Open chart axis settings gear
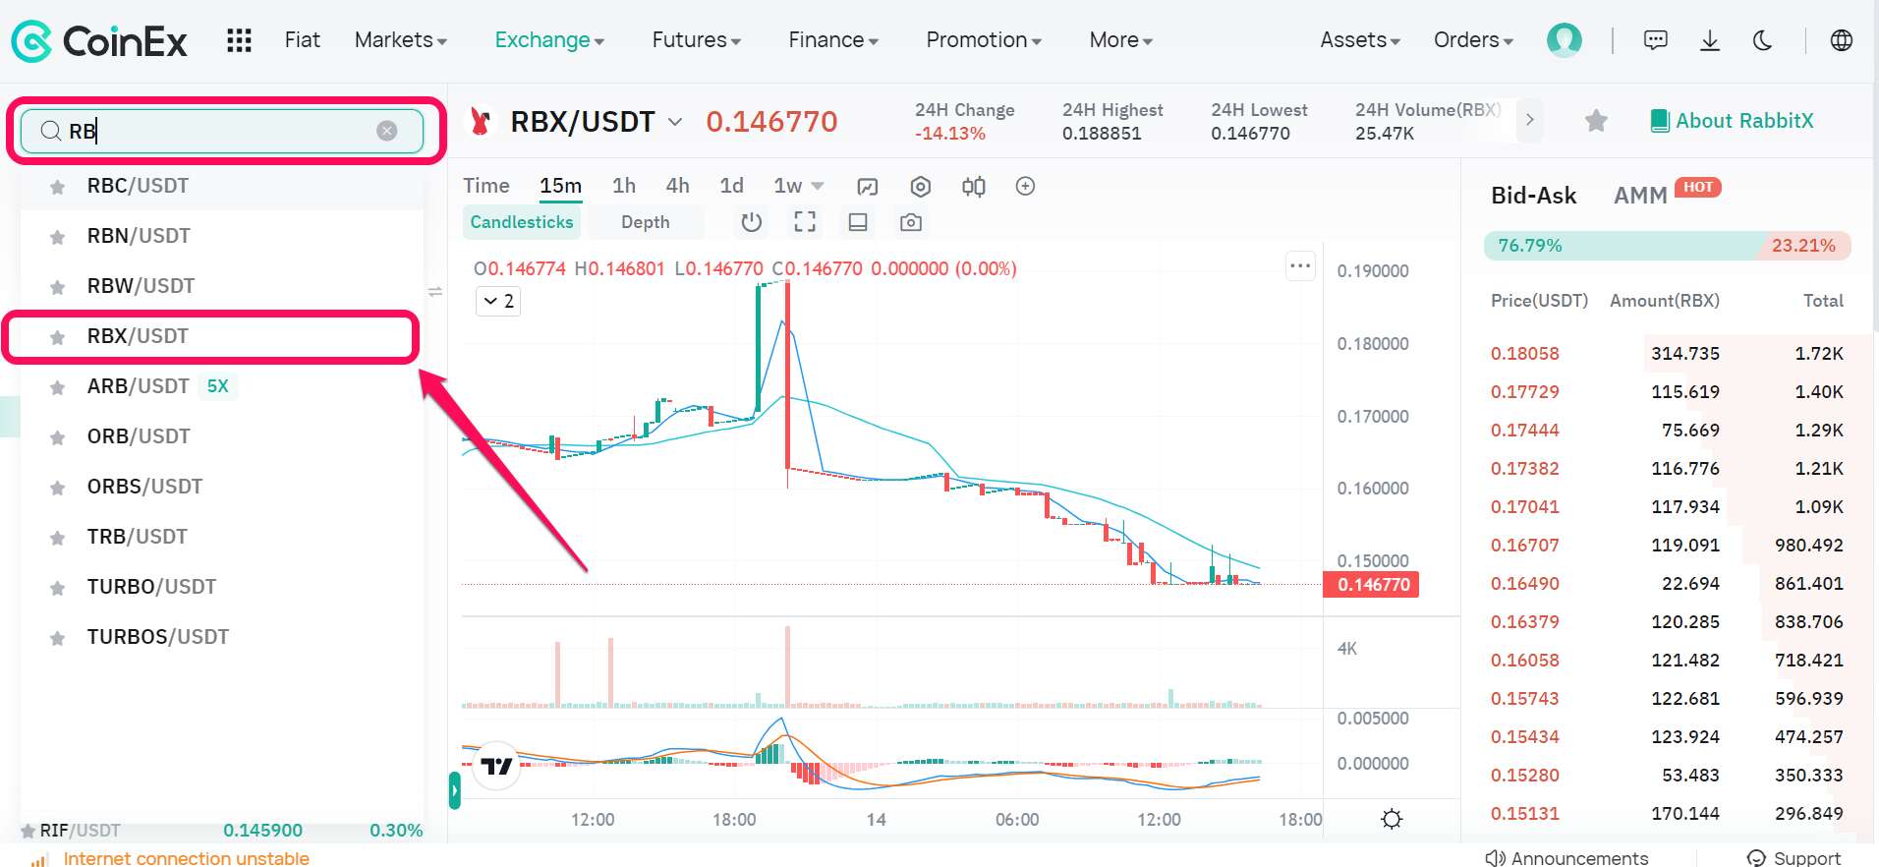Viewport: 1879px width, 867px height. pos(1392,819)
